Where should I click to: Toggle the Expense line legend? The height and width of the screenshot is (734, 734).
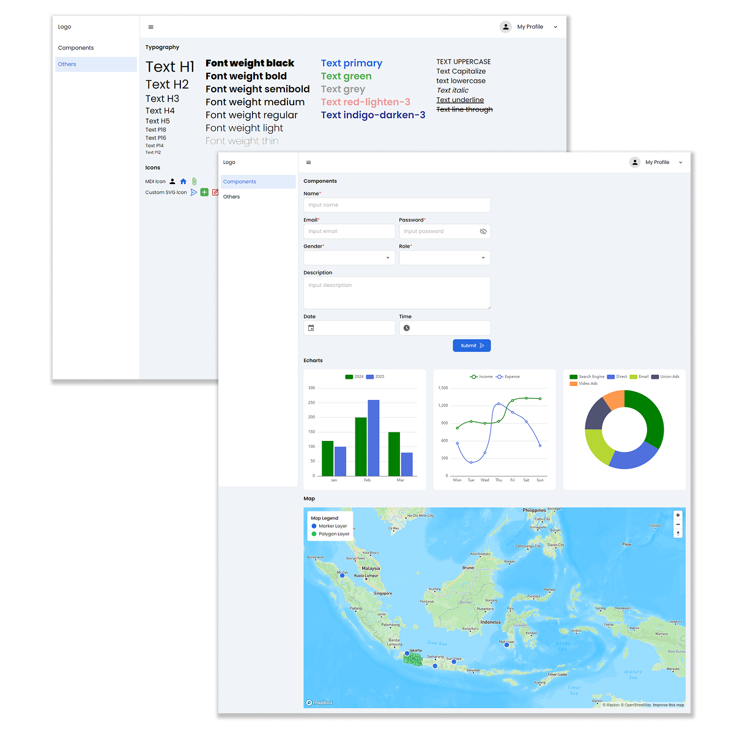click(x=508, y=377)
